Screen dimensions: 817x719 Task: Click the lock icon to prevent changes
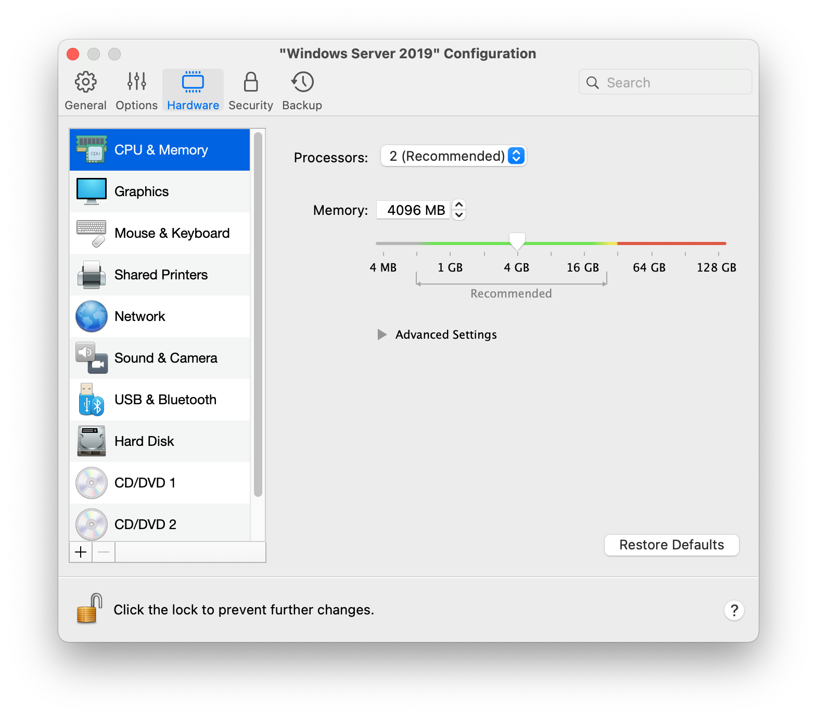[90, 608]
